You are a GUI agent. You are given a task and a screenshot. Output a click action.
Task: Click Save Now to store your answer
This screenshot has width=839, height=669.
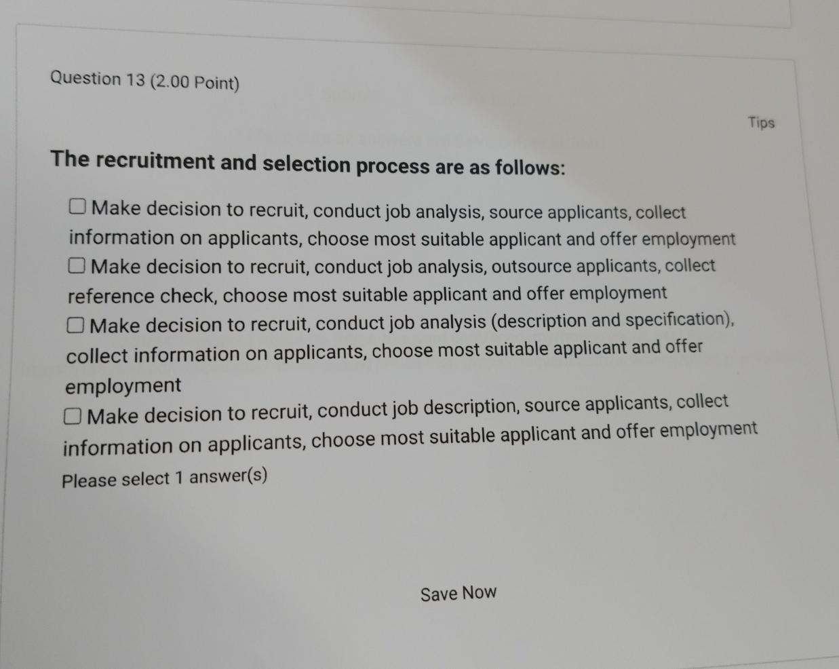click(458, 592)
